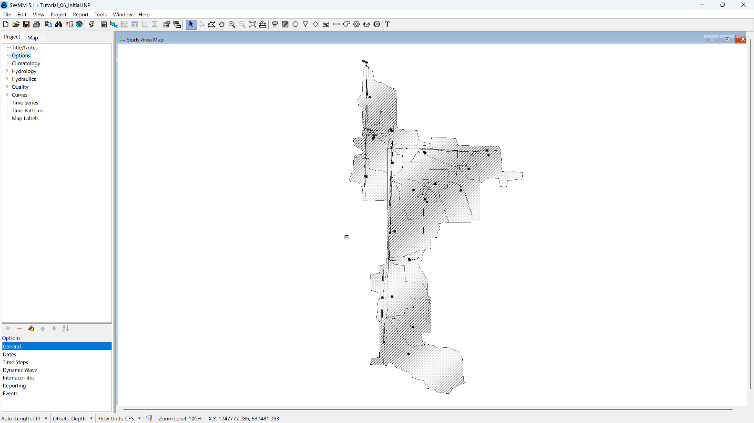Select the Run Simulation lightning bolt icon
Image resolution: width=754 pixels, height=423 pixels.
(x=91, y=24)
